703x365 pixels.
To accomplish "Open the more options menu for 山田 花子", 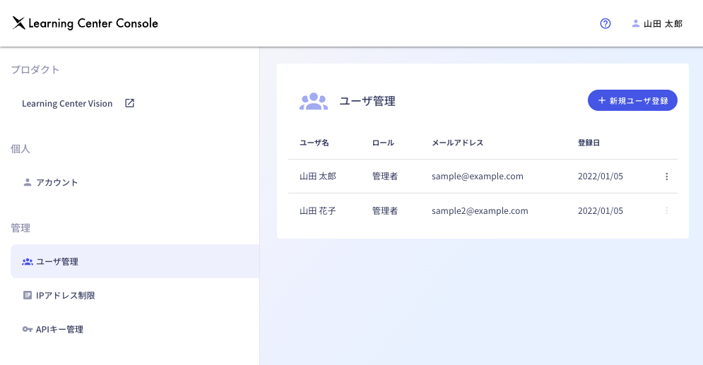I will pyautogui.click(x=666, y=210).
